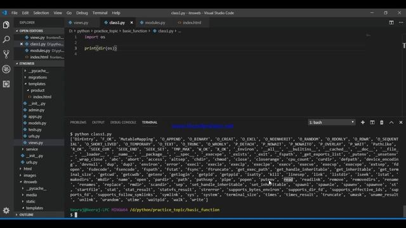Open the Explorer view in activity bar
This screenshot has height=228, width=406.
click(6, 25)
